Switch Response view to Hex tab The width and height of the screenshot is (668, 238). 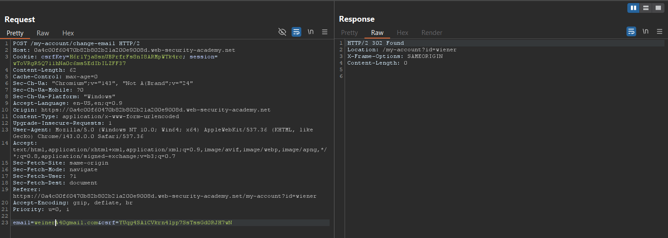402,33
